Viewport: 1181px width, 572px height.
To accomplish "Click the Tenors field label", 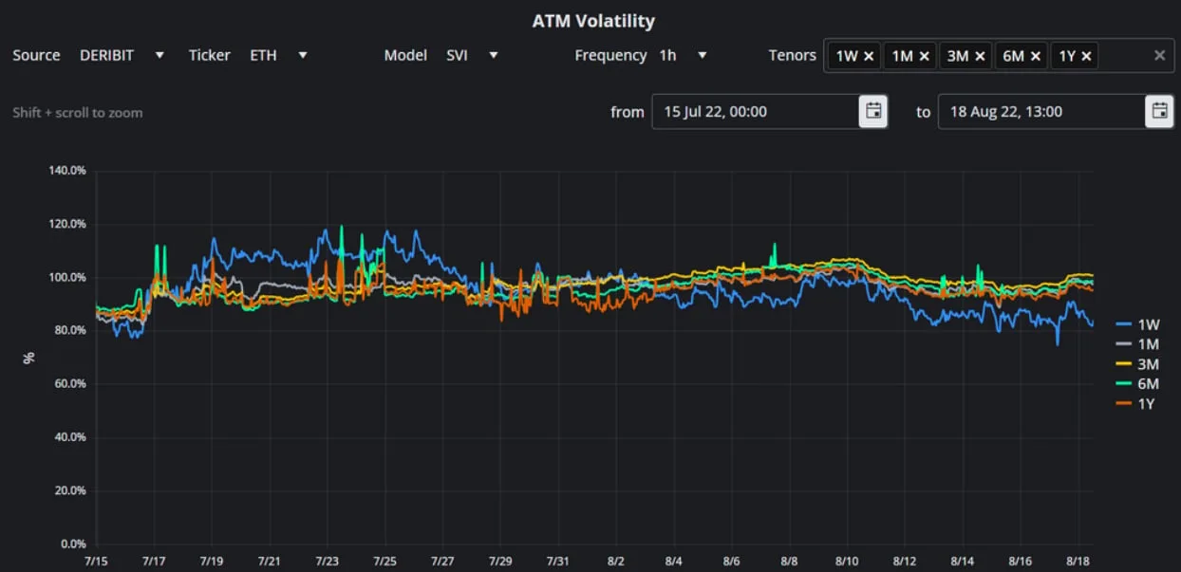I will [792, 55].
